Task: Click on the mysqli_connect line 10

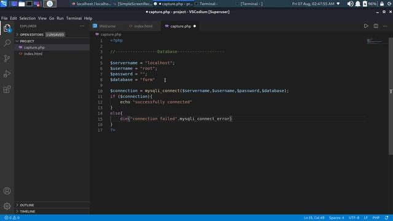Action: point(199,91)
